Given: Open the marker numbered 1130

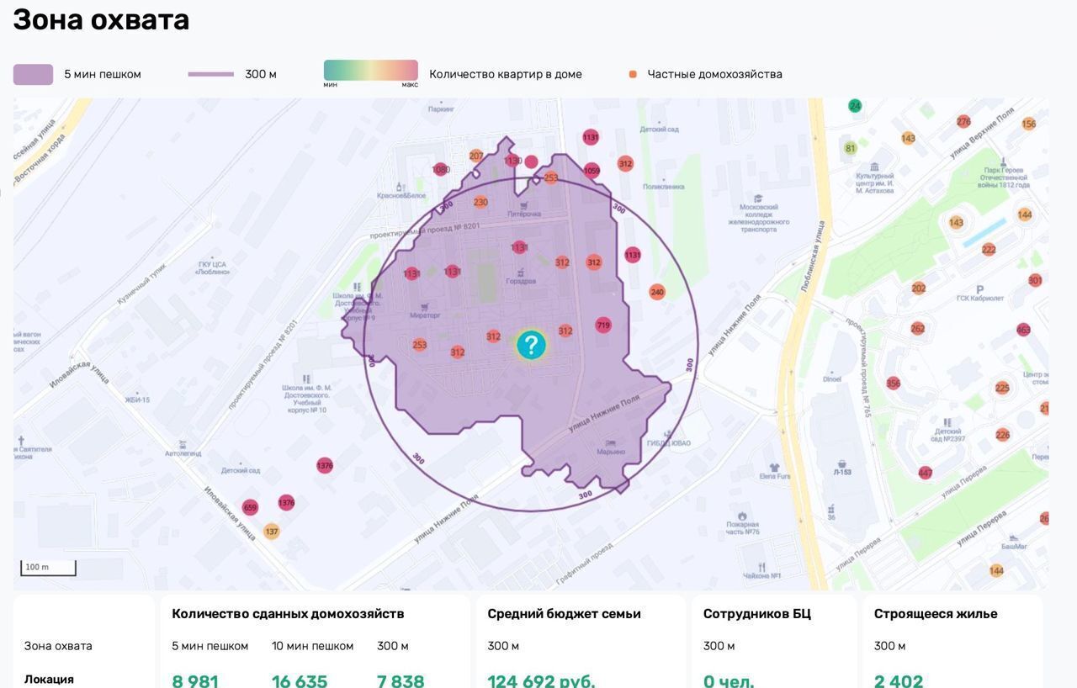Looking at the screenshot, I should [512, 161].
